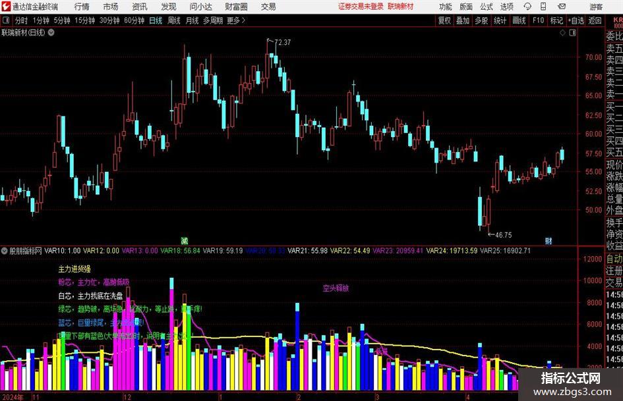Expand the 联瑞新材(日线) dropdown arrow
Viewport: 623px width, 401px height.
pos(51,32)
